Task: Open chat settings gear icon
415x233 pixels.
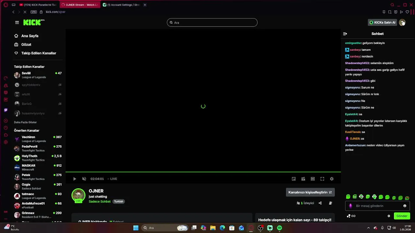Action: (x=389, y=216)
